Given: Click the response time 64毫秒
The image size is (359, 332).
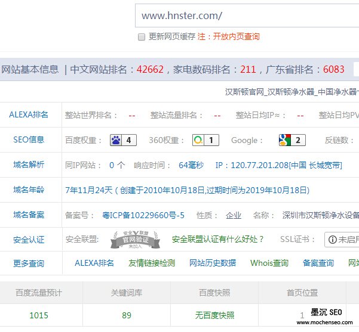Looking at the screenshot, I should click(x=191, y=165).
